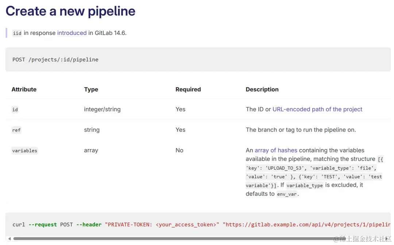
Task: Click the "Type" column header
Action: [91, 89]
